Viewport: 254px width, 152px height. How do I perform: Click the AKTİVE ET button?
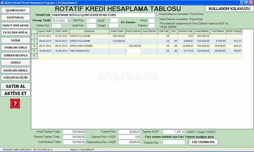pyautogui.click(x=16, y=93)
